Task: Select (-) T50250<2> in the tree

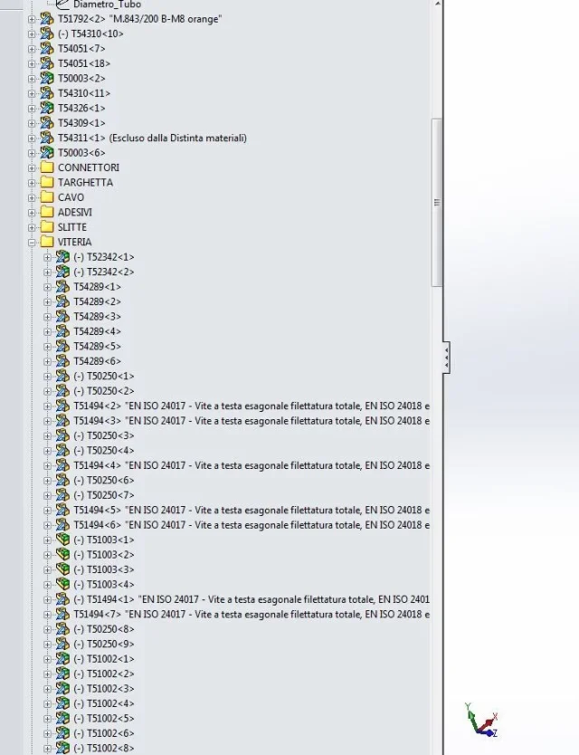Action: coord(104,391)
